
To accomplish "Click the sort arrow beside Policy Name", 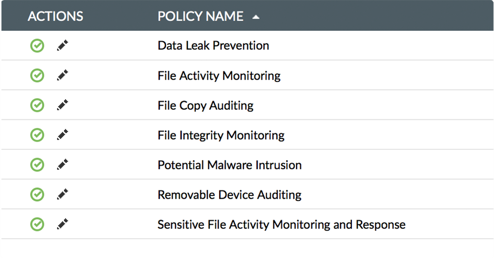I will (x=256, y=17).
